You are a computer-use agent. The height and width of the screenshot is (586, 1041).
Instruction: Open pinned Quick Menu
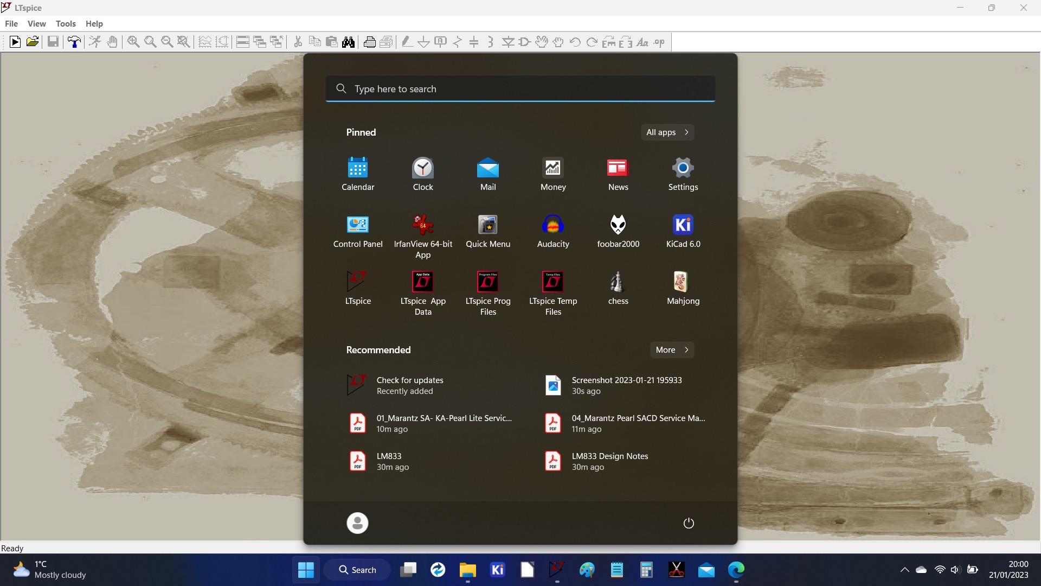[x=488, y=231]
